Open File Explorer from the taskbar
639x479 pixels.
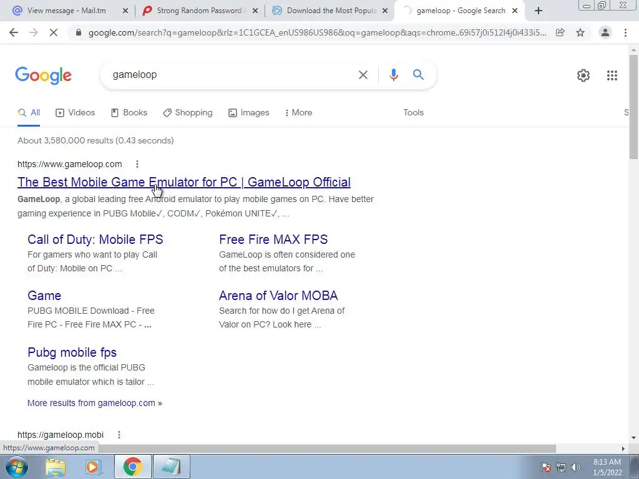click(x=56, y=467)
